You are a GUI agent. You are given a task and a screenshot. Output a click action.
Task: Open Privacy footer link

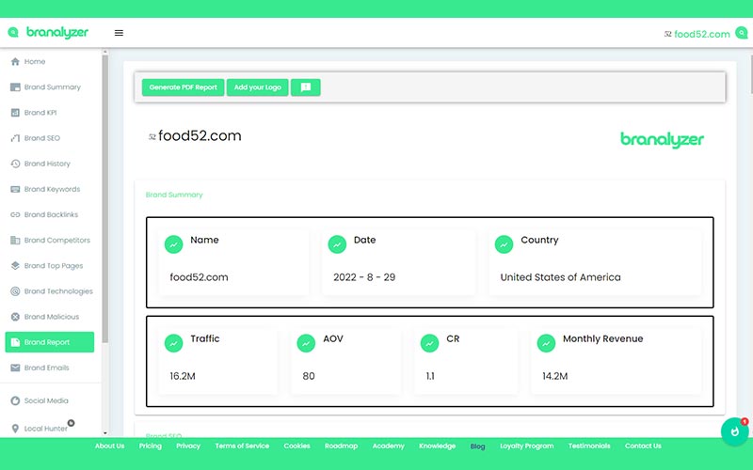tap(188, 446)
